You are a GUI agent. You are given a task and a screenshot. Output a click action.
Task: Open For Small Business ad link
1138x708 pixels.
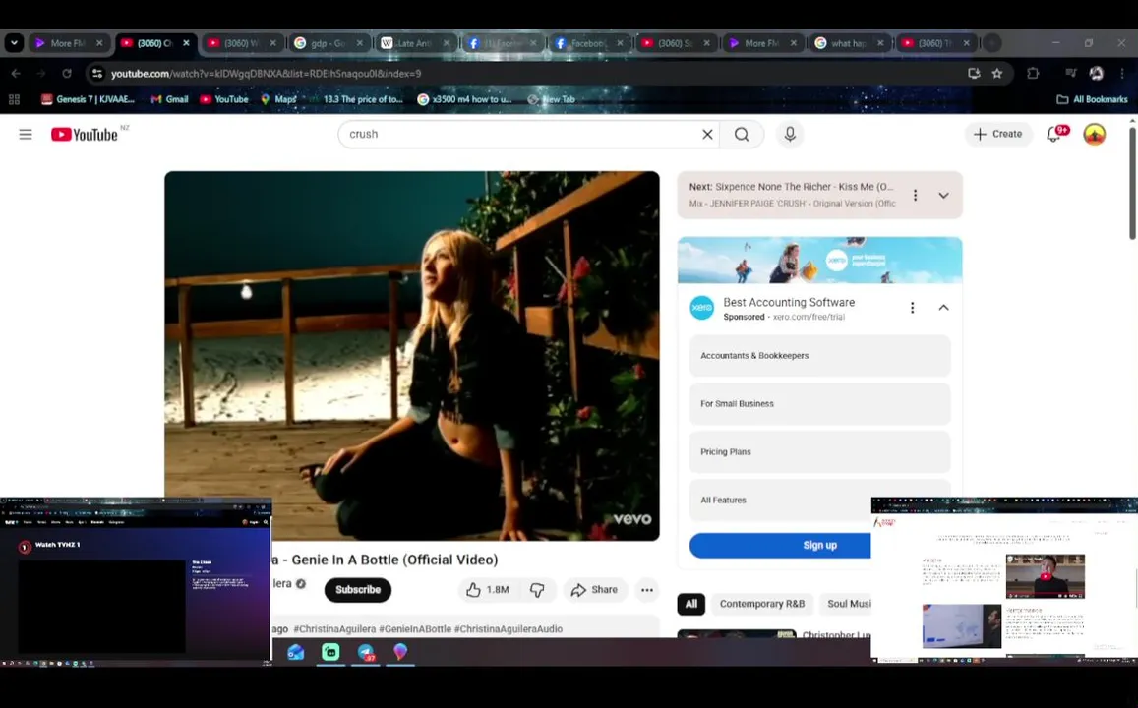tap(819, 404)
